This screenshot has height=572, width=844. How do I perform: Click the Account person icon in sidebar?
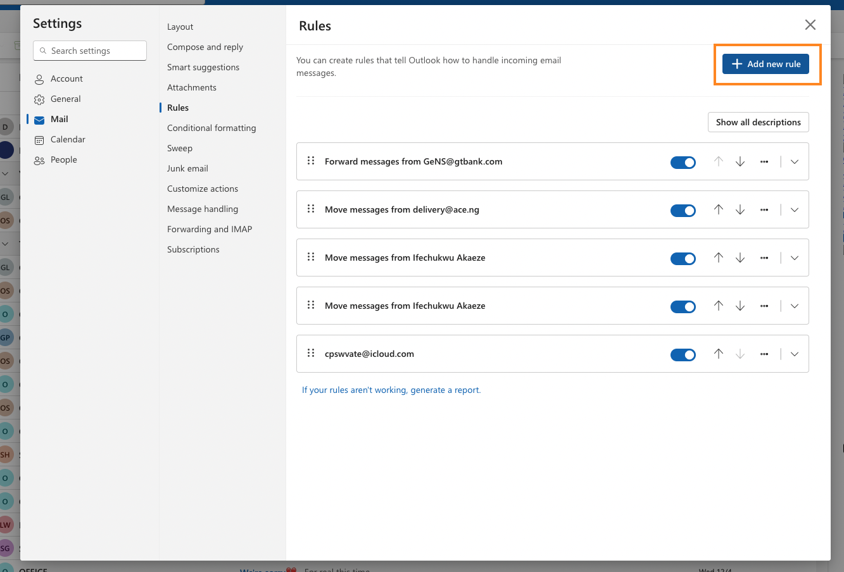point(39,79)
